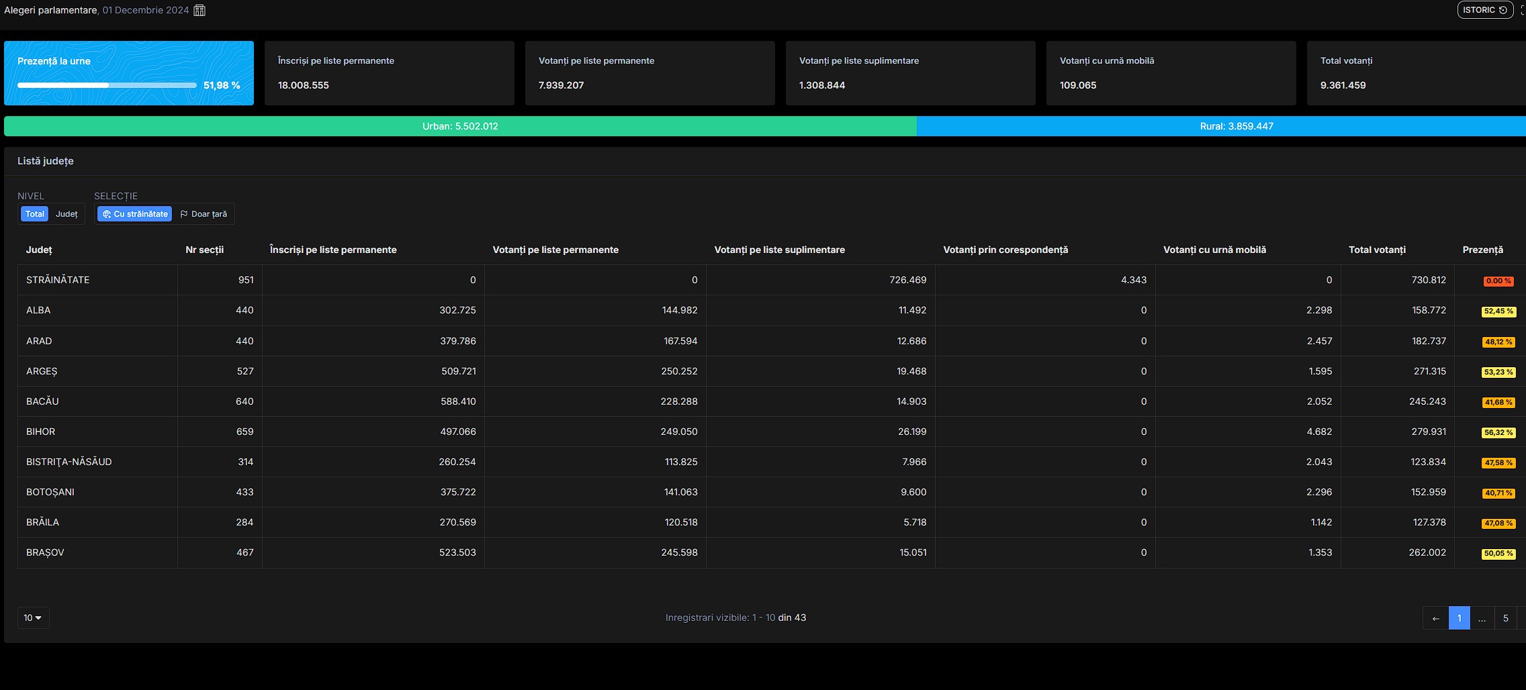
Task: Click the 48,12 % presence badge for ARAD
Action: click(x=1498, y=342)
